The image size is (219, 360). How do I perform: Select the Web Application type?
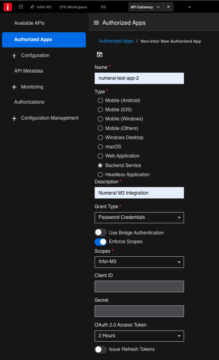[100, 156]
